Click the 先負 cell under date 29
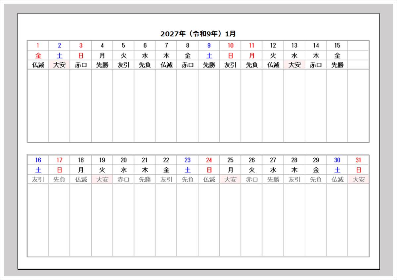The width and height of the screenshot is (397, 280). click(316, 180)
